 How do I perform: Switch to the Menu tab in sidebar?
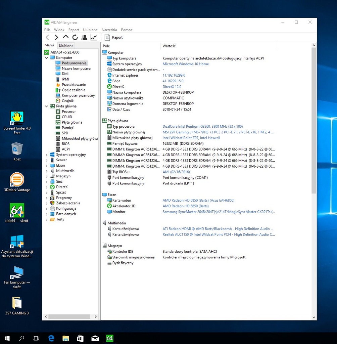[49, 45]
